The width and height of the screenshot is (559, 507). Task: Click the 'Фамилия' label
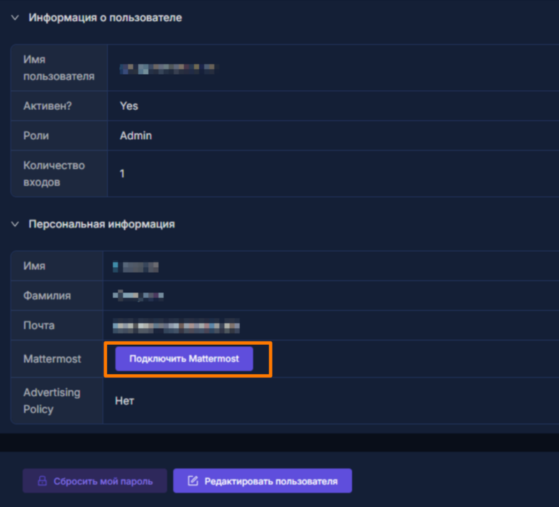(47, 296)
